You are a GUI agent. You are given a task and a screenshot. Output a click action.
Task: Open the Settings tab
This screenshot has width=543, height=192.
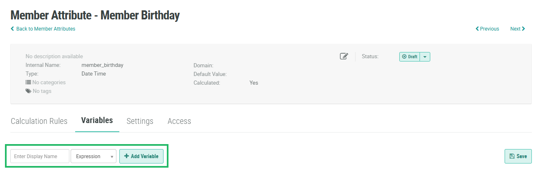140,121
